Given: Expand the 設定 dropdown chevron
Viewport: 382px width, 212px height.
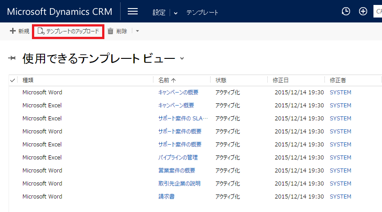Looking at the screenshot, I should coord(175,13).
